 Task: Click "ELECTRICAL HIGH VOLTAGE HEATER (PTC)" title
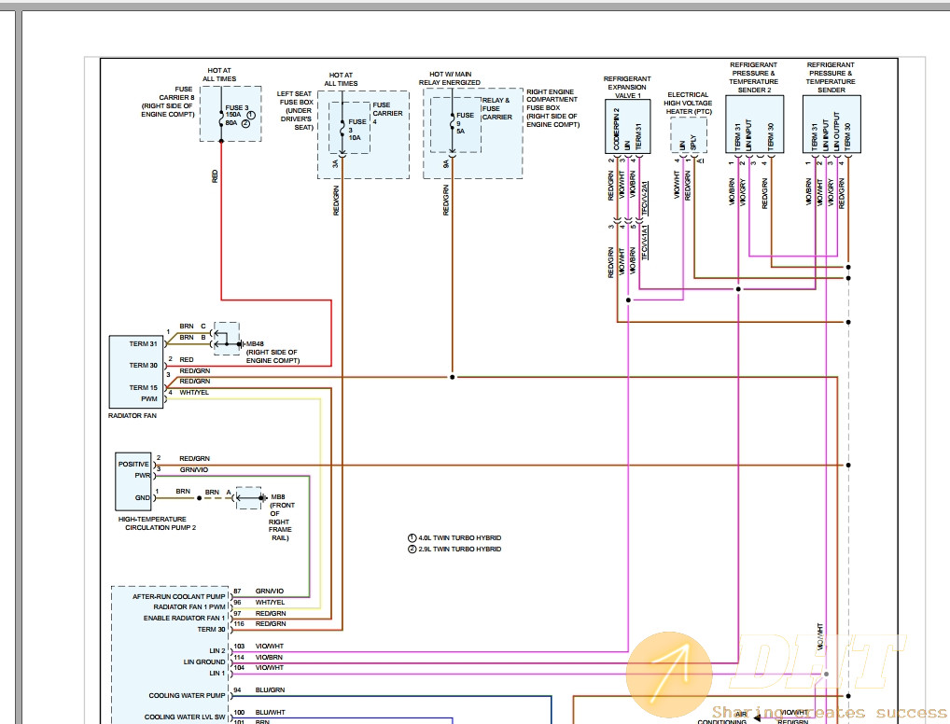tap(688, 104)
